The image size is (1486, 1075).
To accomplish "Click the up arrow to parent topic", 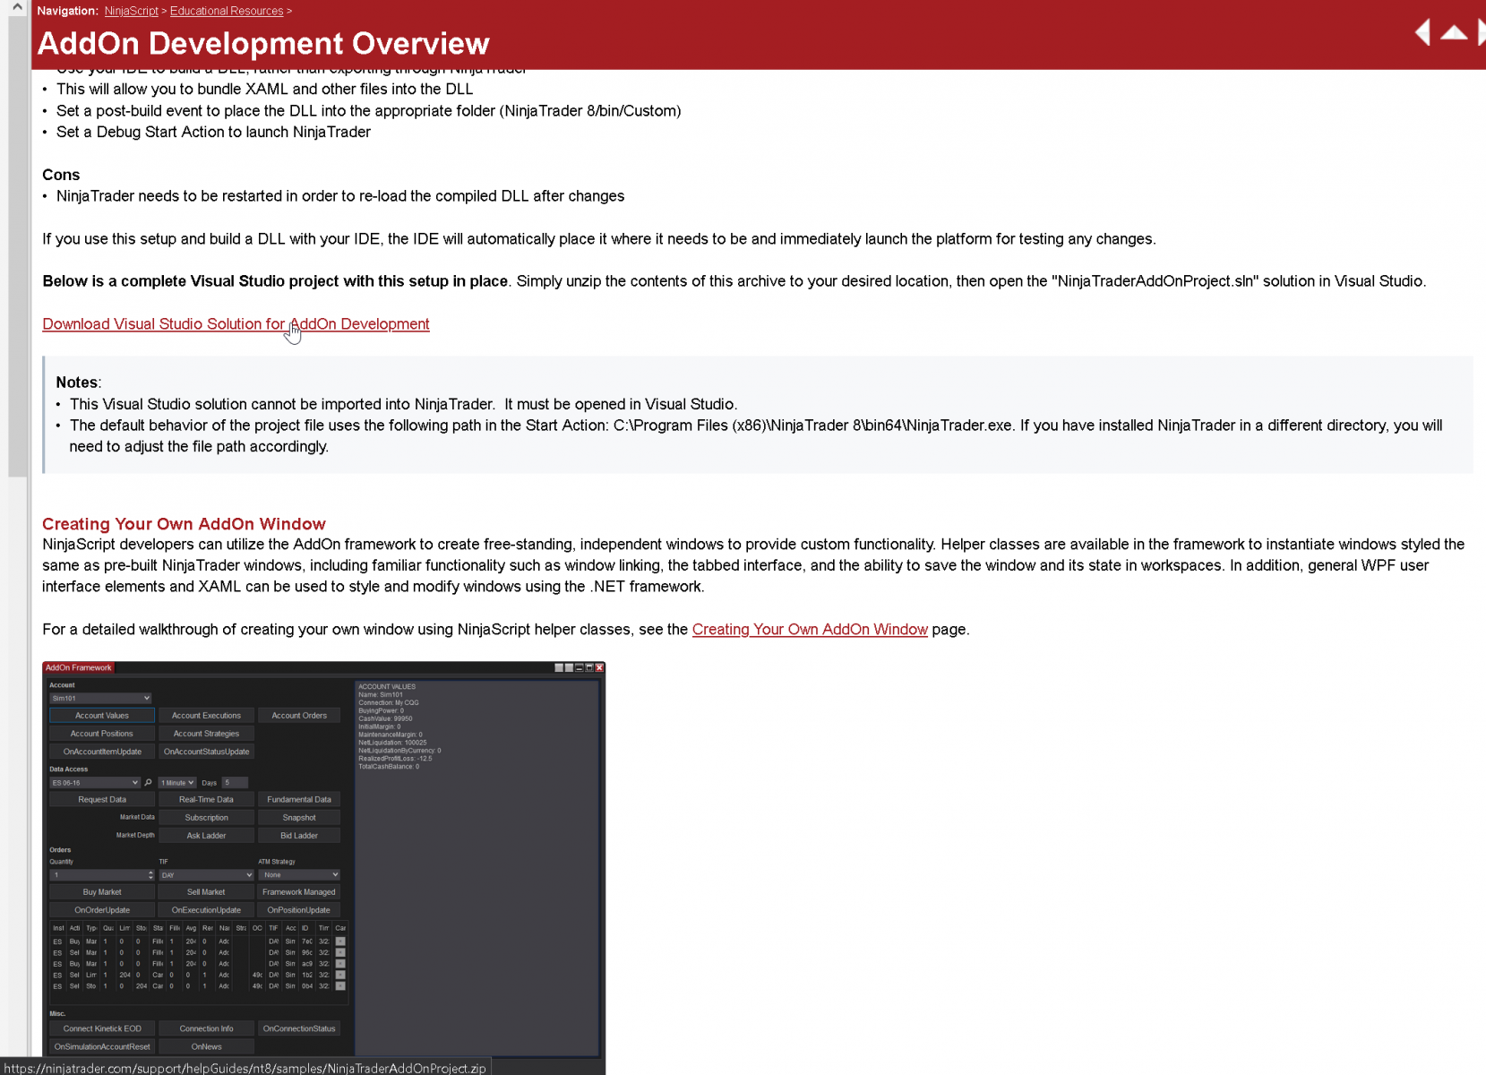I will [1454, 33].
